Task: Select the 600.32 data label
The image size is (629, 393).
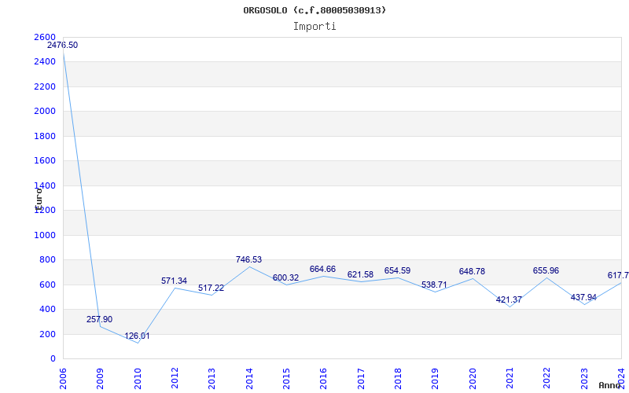Action: tap(285, 277)
